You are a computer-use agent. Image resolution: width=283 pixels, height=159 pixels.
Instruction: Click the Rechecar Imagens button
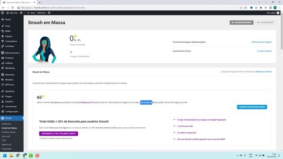(241, 23)
